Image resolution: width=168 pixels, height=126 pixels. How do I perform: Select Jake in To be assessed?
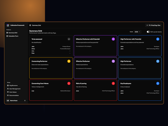click(33, 46)
